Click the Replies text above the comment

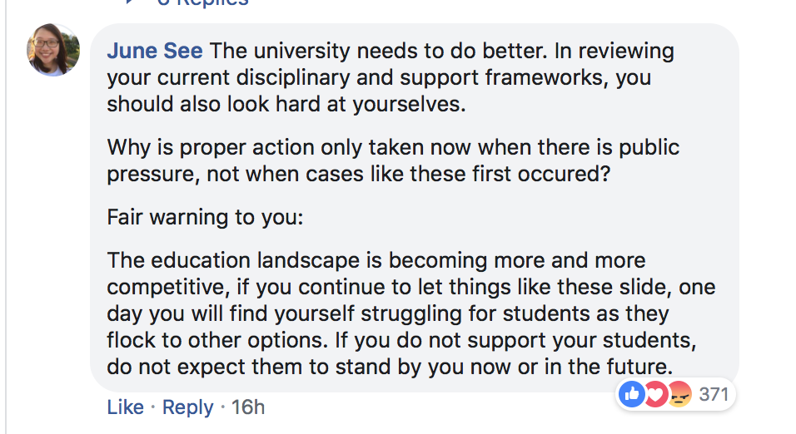point(204,3)
